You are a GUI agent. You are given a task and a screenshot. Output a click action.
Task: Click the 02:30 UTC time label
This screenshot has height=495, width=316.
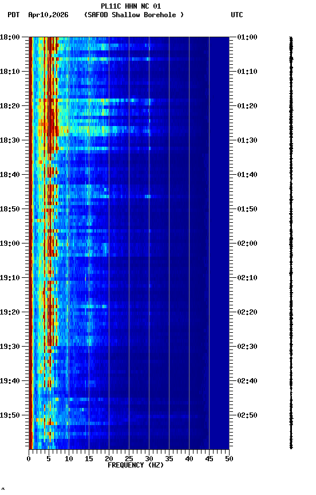tap(247, 347)
